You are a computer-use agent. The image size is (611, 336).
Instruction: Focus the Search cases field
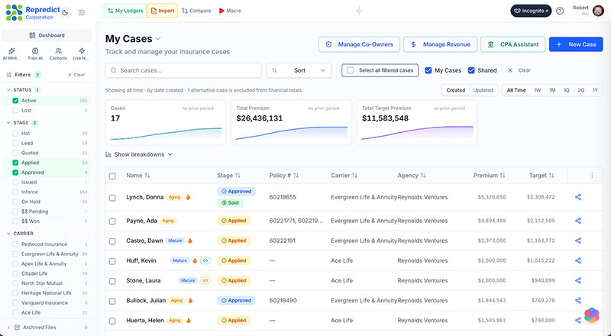183,70
